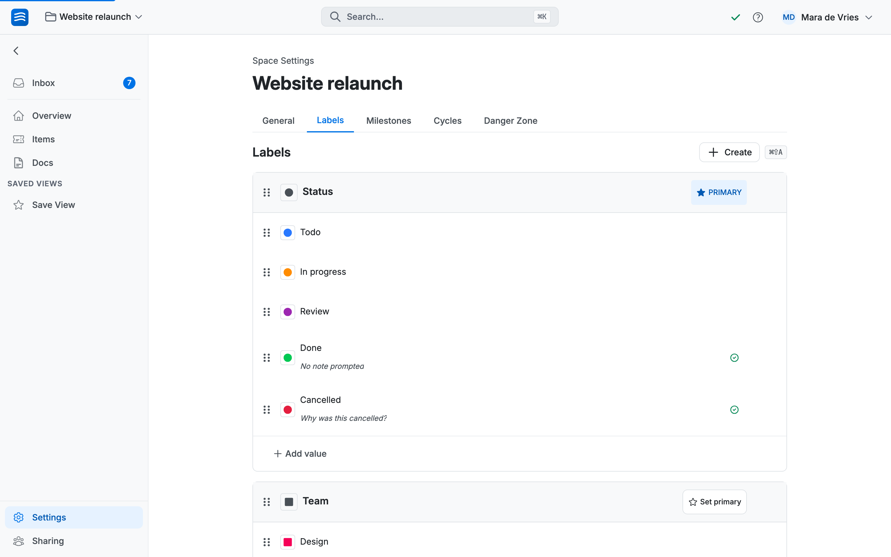Click the Inbox badge showing 7
This screenshot has width=891, height=557.
coord(129,83)
